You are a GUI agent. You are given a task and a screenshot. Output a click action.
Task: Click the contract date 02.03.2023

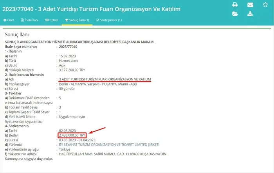[67, 130]
